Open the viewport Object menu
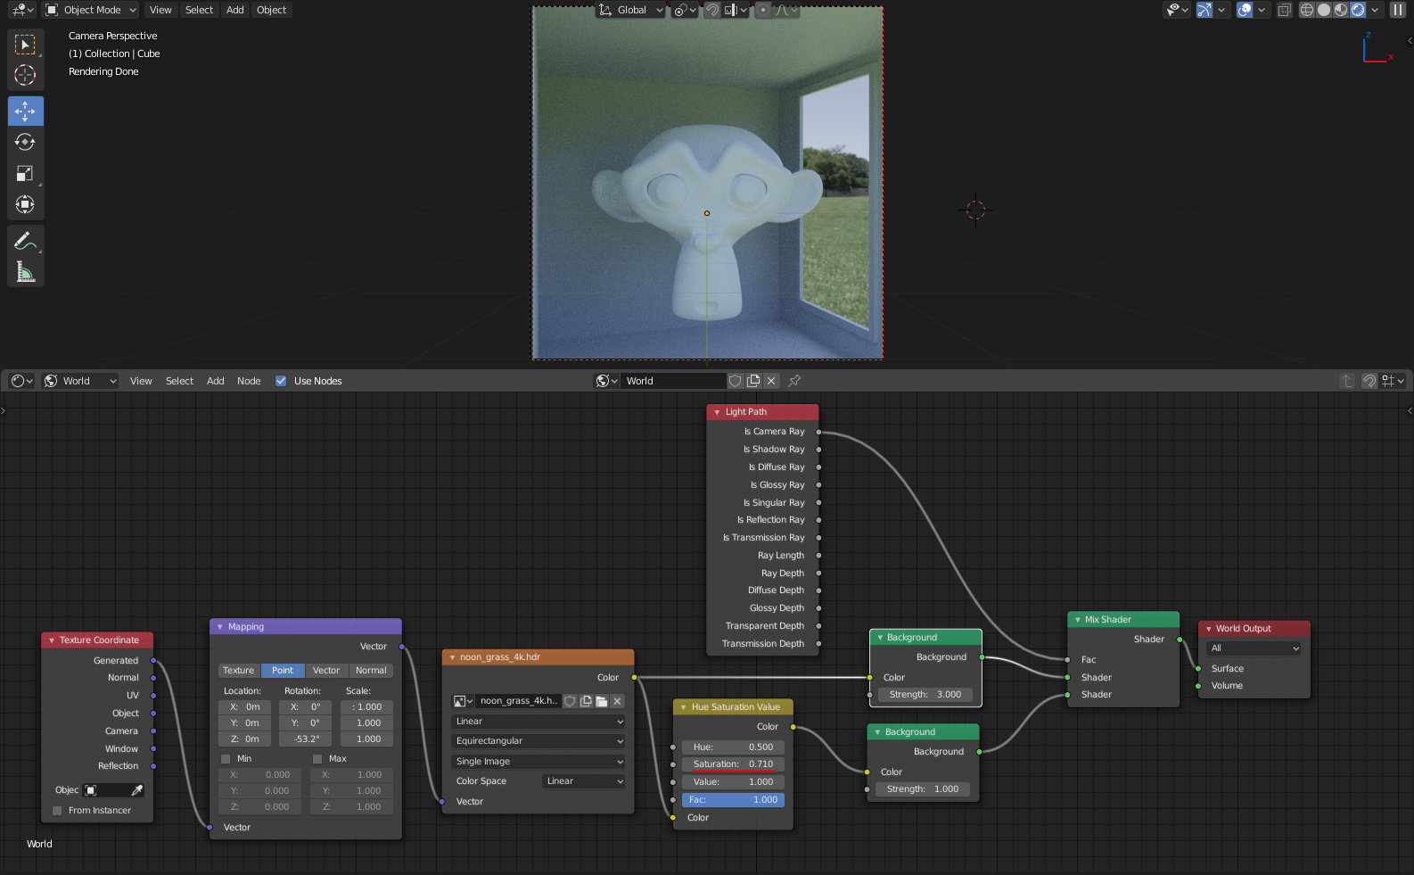This screenshot has width=1414, height=875. click(271, 10)
